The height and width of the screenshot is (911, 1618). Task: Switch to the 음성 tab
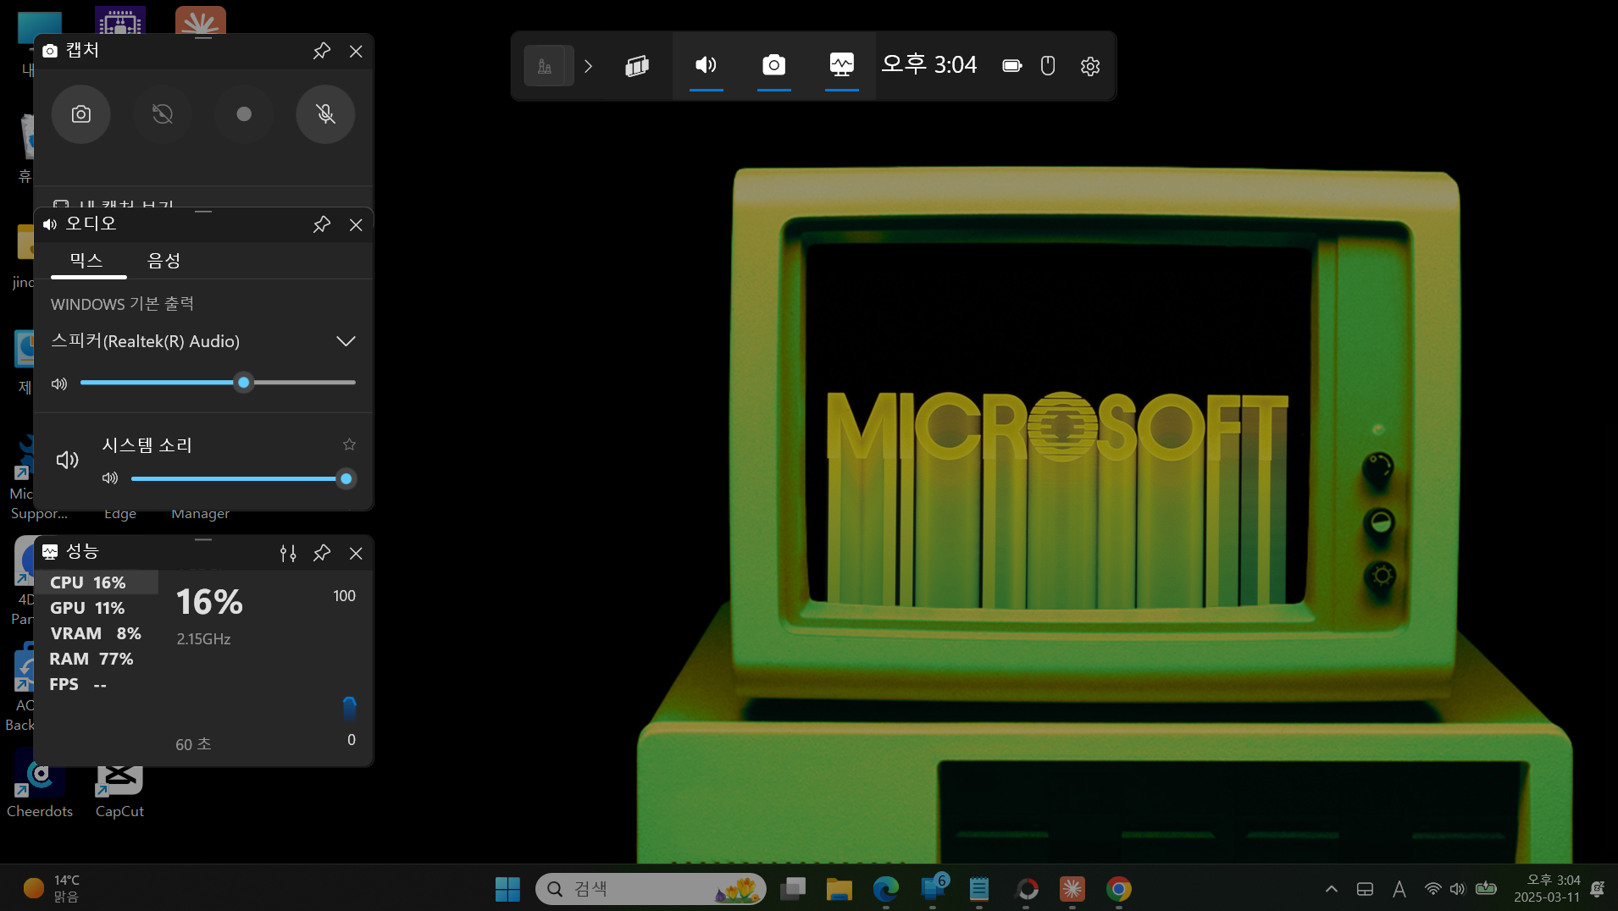point(164,261)
